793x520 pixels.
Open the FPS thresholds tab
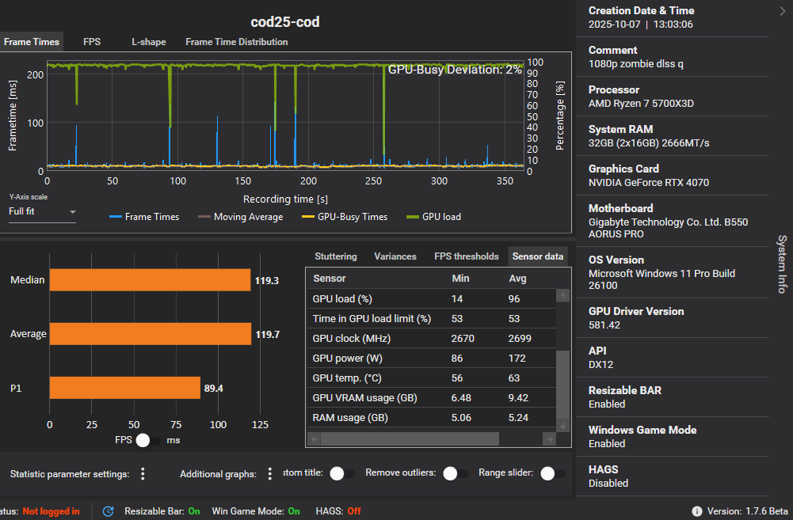(x=467, y=256)
